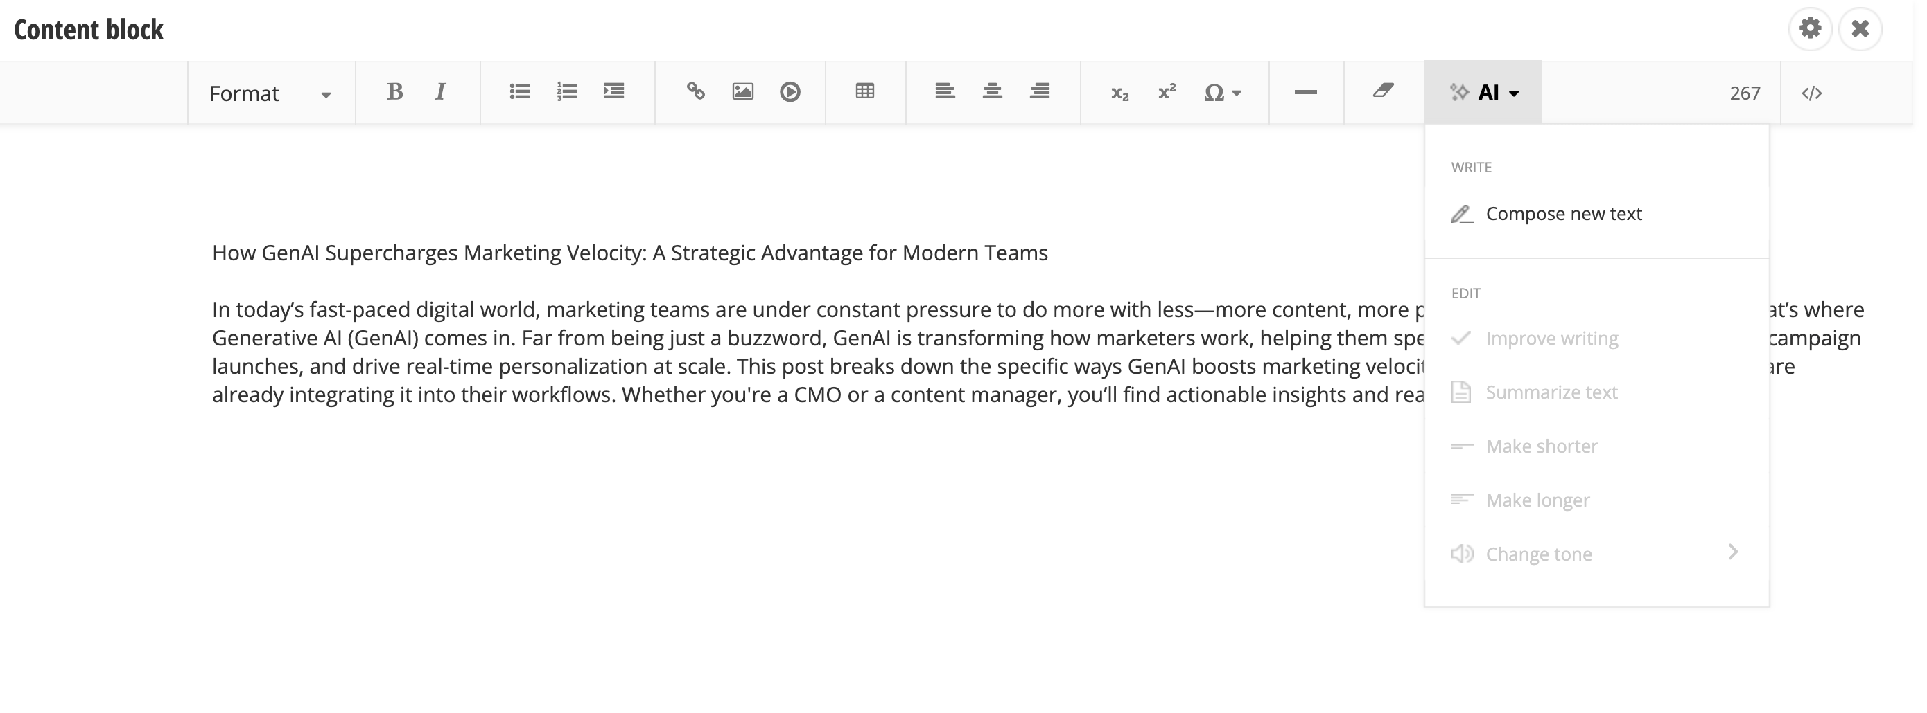Expand the Change tone submenu
Viewport: 1927px width, 713px height.
click(x=1594, y=554)
